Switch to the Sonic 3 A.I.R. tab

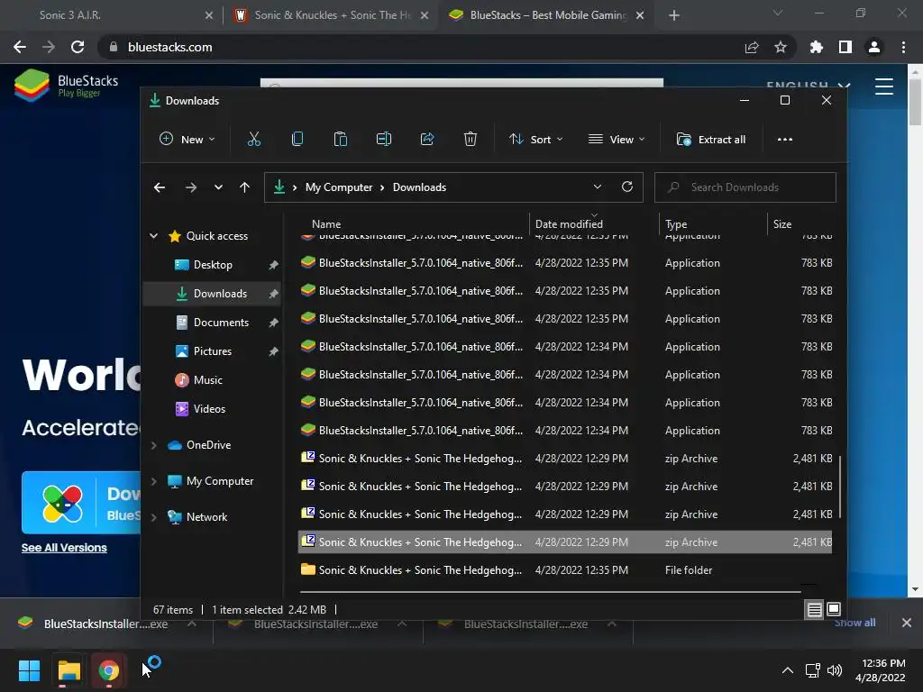pyautogui.click(x=112, y=15)
